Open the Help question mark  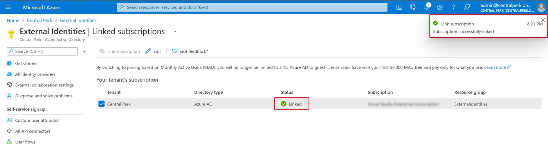coord(453,7)
